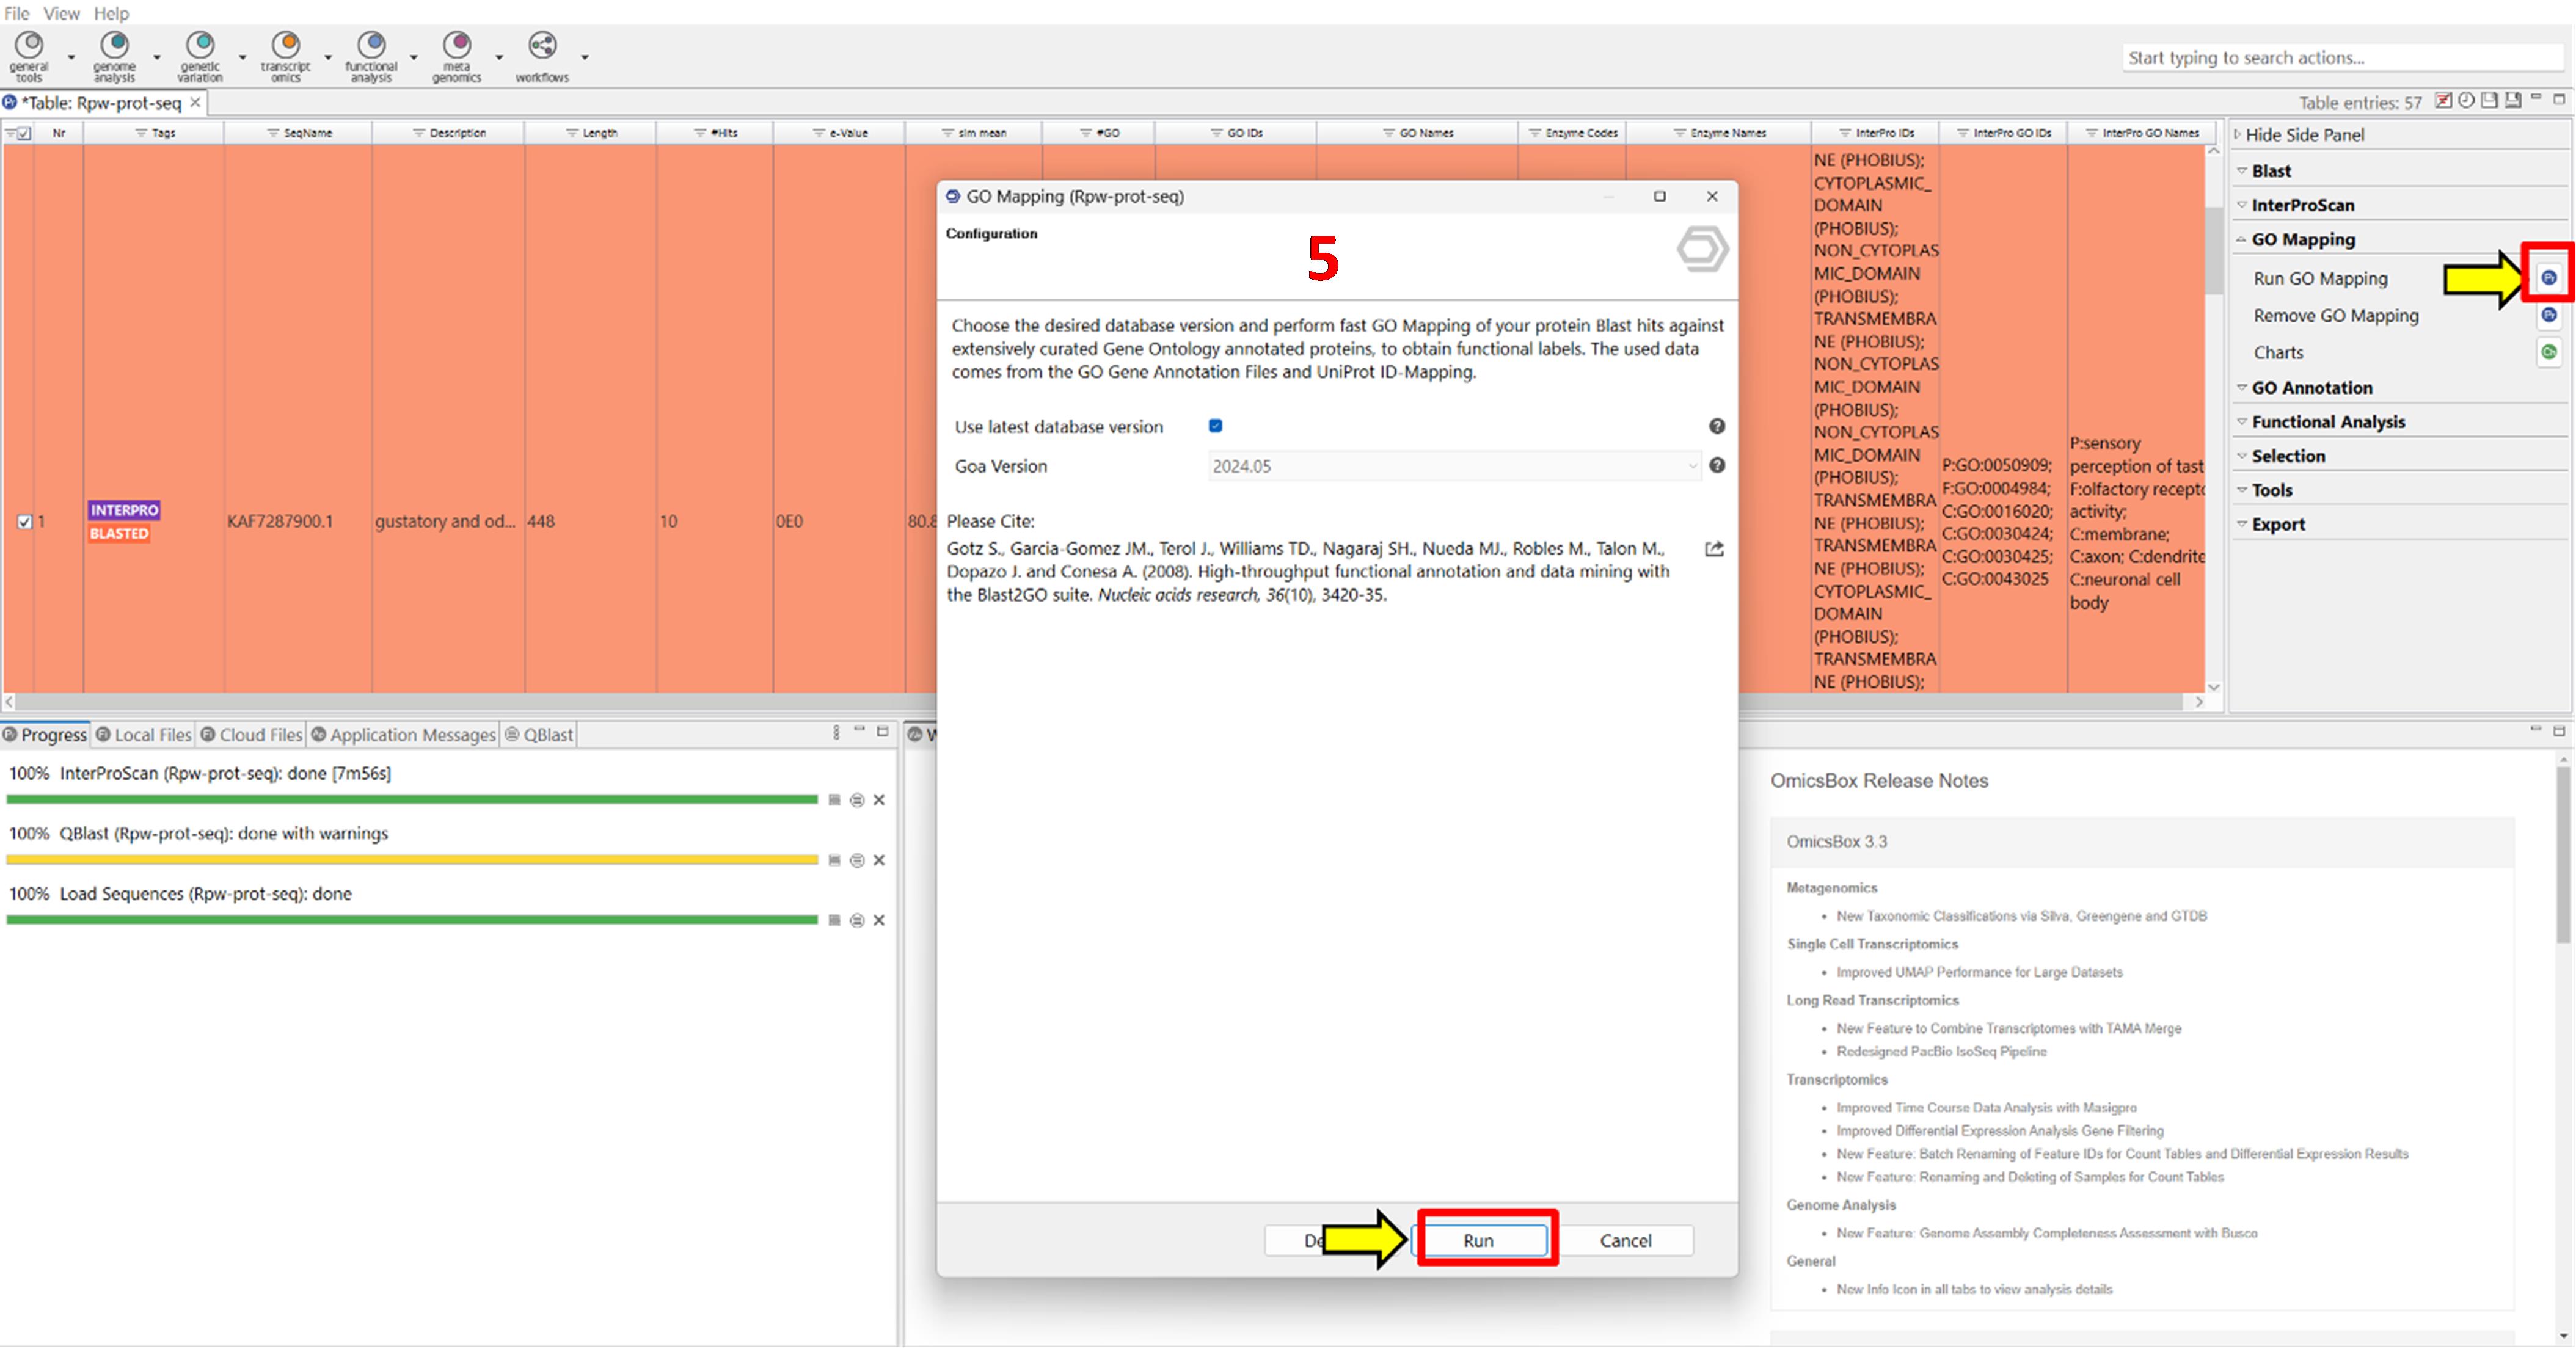Click the Run GO Mapping icon
The width and height of the screenshot is (2576, 1360).
point(2548,278)
